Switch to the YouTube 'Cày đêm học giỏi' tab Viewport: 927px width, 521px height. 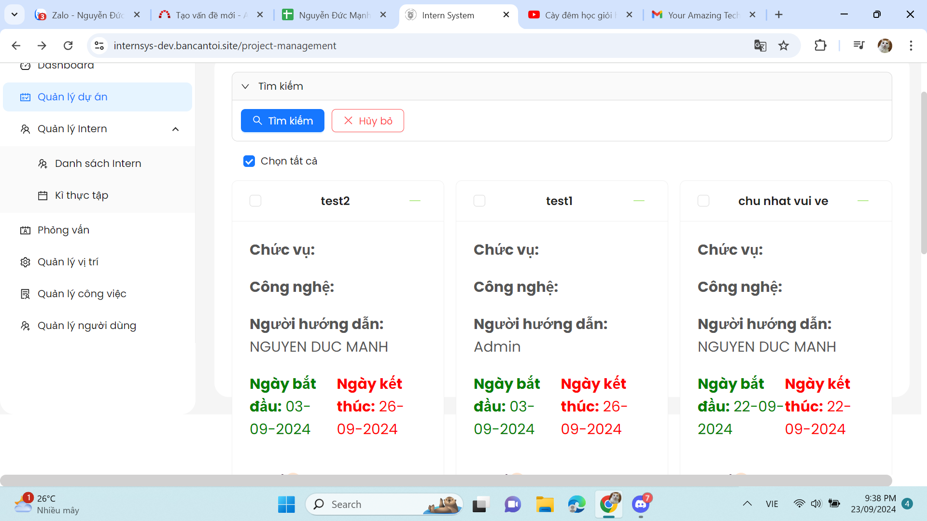(578, 15)
